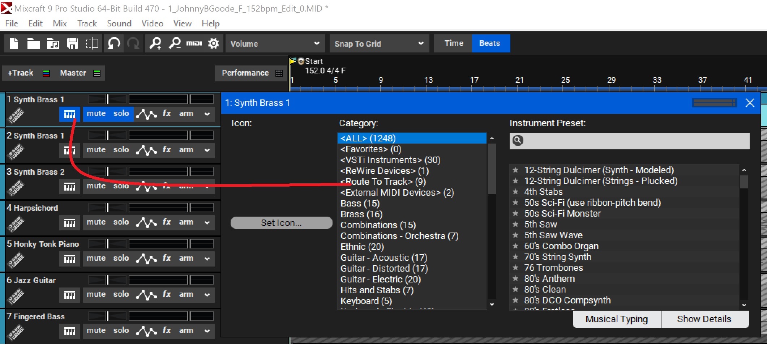Open instrument keyboard icon on Harpsichord track
Image resolution: width=767 pixels, height=345 pixels.
(69, 222)
